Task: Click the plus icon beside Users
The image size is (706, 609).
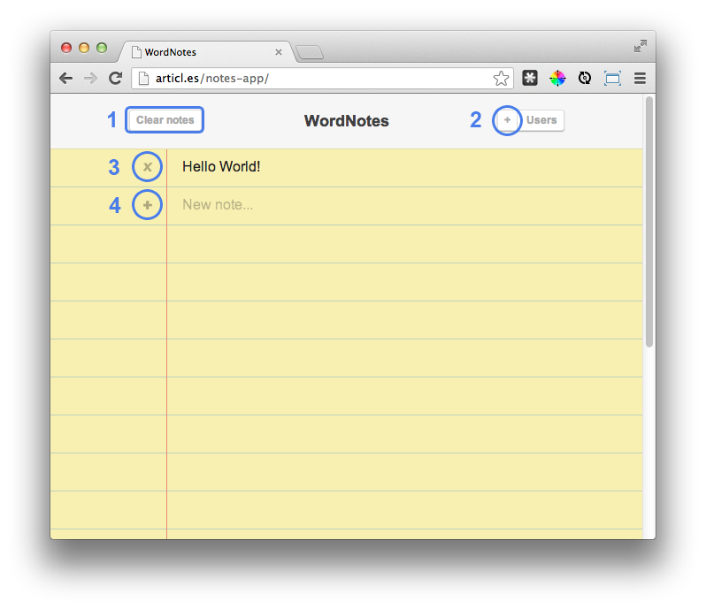Action: [x=507, y=120]
